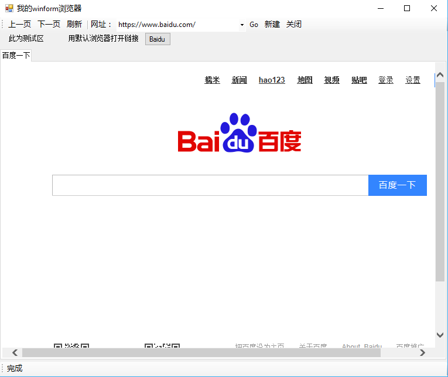Click horizontal scrollbar left arrow

point(15,353)
